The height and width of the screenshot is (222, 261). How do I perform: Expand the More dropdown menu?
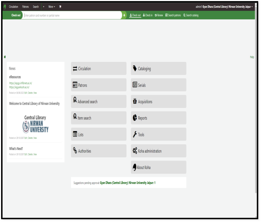pyautogui.click(x=52, y=7)
